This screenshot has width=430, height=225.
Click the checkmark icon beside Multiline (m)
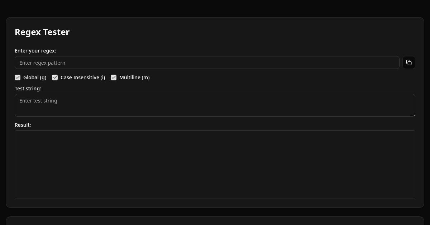(x=114, y=77)
